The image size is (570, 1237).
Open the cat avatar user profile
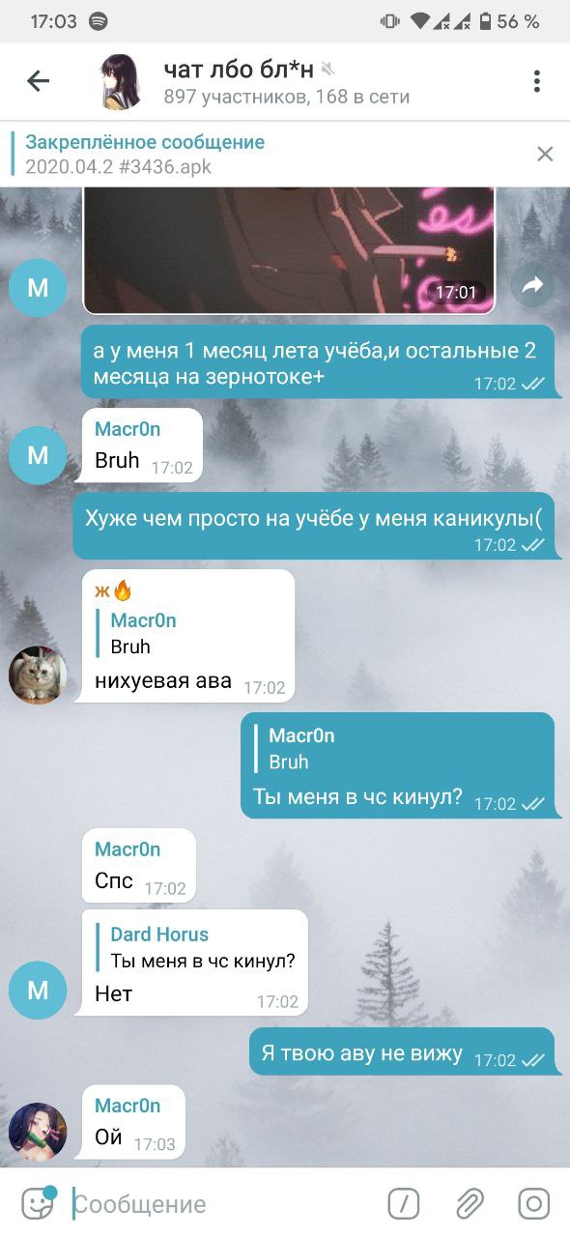pos(38,675)
